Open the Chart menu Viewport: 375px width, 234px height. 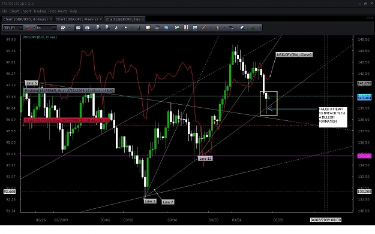pyautogui.click(x=14, y=11)
